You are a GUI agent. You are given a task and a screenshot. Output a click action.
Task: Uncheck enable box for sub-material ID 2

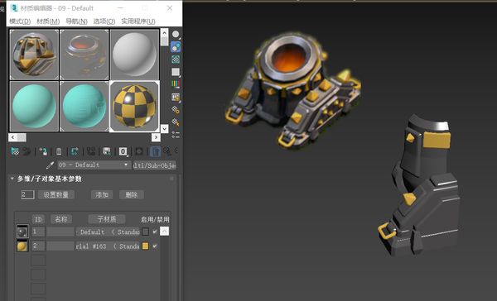click(155, 246)
